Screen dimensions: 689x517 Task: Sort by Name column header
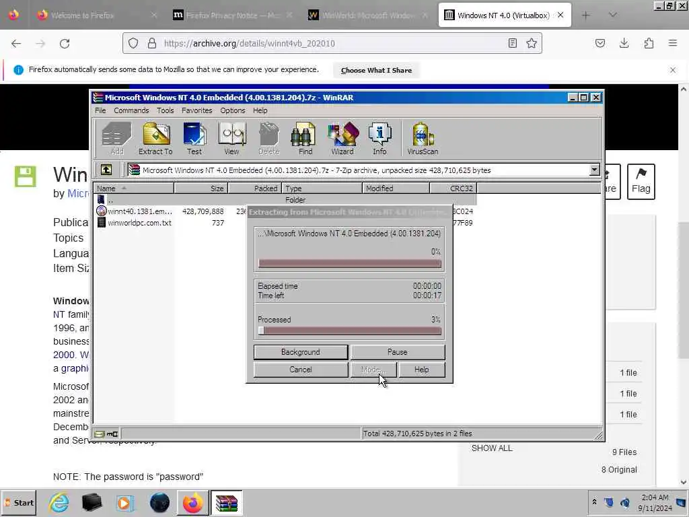[x=133, y=188]
